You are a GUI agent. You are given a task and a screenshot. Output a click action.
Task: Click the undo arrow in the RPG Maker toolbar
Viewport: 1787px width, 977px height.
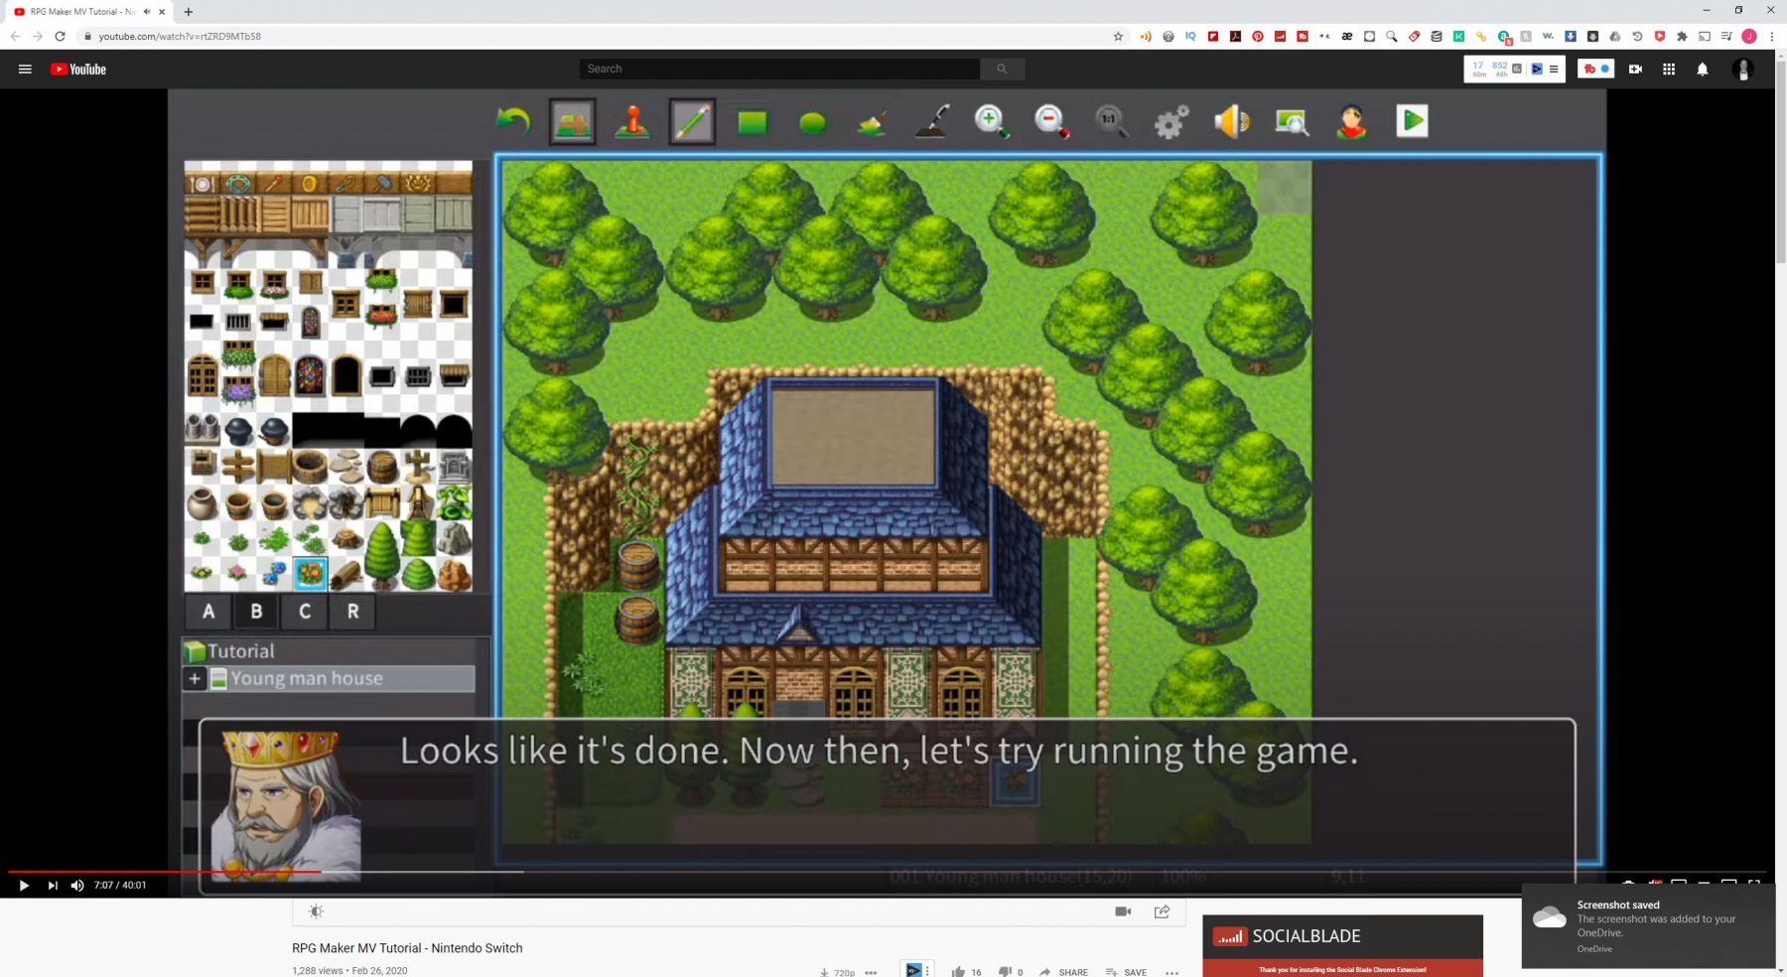pyautogui.click(x=513, y=121)
